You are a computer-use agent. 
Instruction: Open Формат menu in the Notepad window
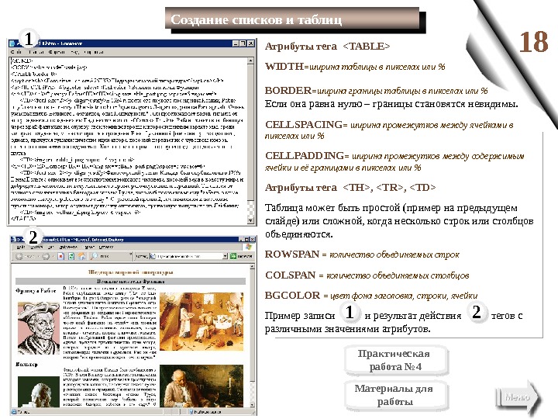pos(57,52)
